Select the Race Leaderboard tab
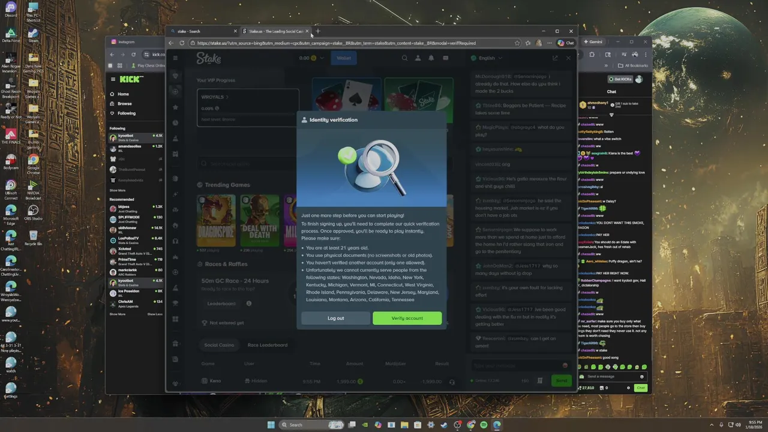 [268, 345]
